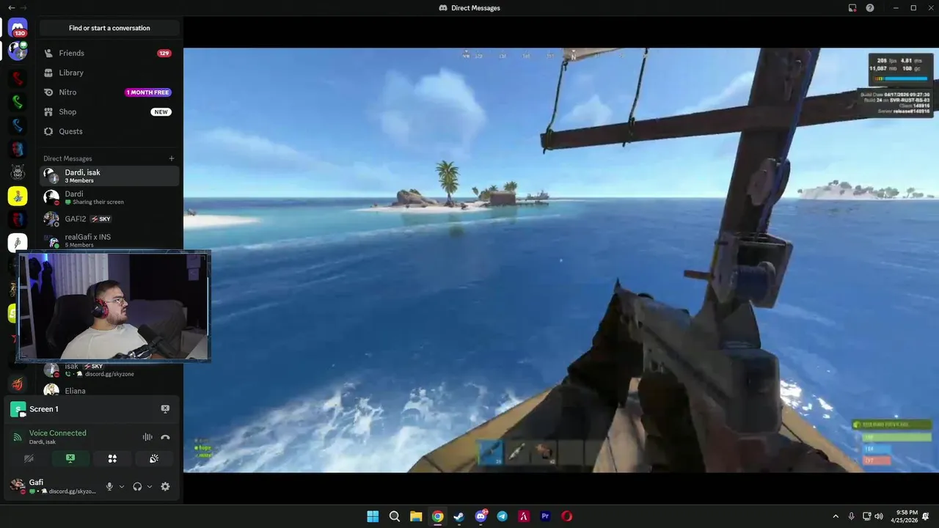Image resolution: width=939 pixels, height=528 pixels.
Task: Open clock showing 9:58 PM
Action: [903, 516]
